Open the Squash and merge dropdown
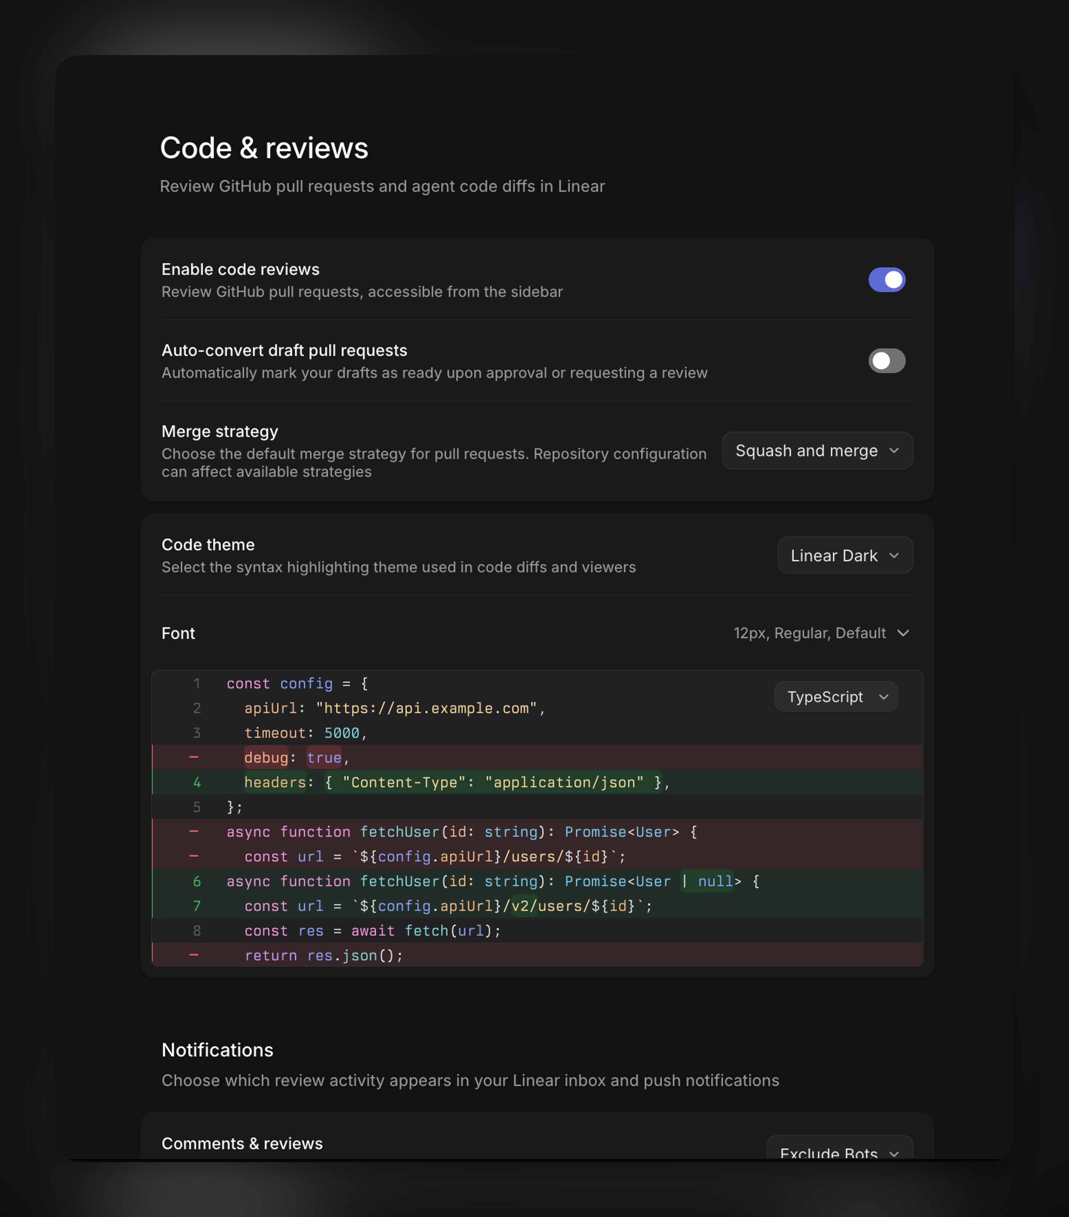The image size is (1069, 1217). [x=817, y=451]
